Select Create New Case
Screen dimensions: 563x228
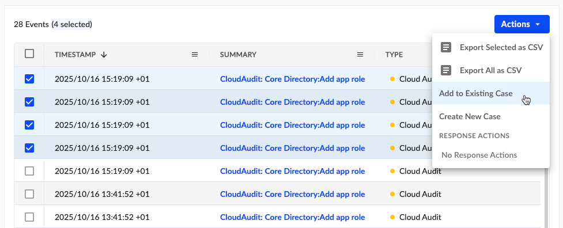pos(491,116)
